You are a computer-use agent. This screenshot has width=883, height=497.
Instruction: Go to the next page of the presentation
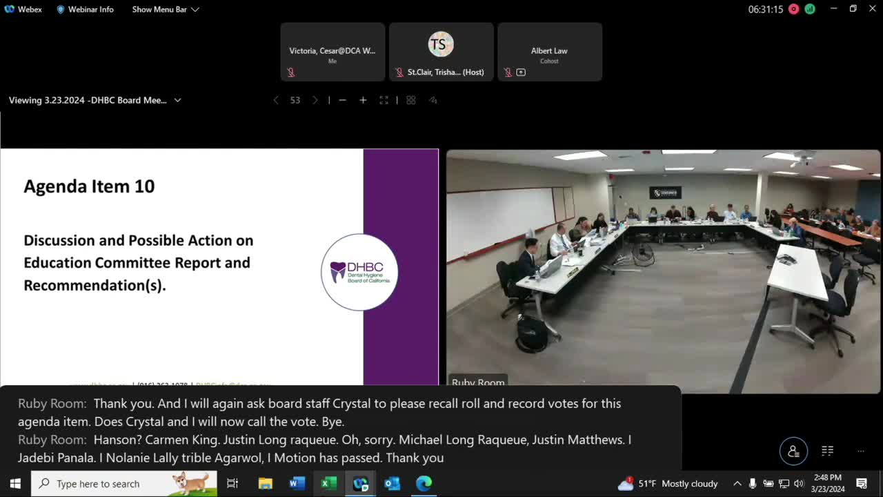click(x=315, y=100)
